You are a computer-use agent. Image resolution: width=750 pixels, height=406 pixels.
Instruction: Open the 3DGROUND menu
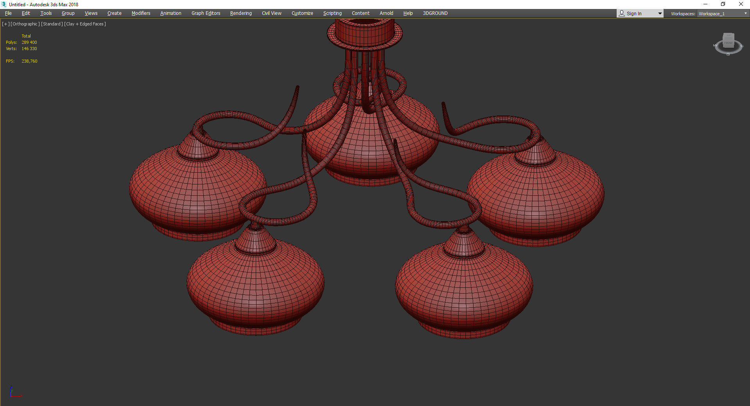435,13
